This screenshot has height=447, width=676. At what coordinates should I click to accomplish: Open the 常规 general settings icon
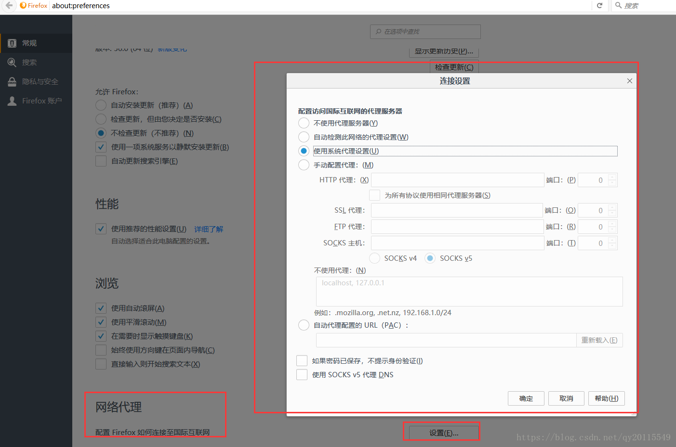coord(12,43)
